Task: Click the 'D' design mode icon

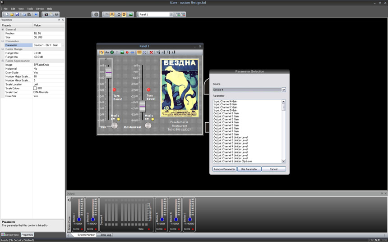Action: coord(125,14)
